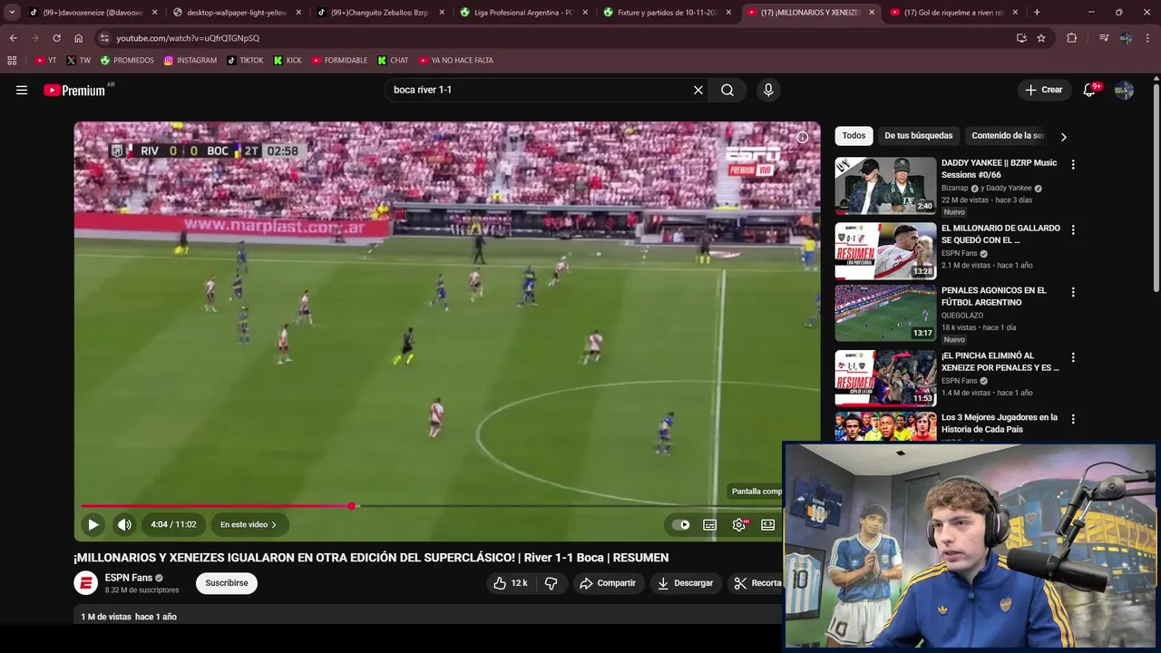Toggle subtitles with the captions icon
1161x653 pixels.
[710, 524]
